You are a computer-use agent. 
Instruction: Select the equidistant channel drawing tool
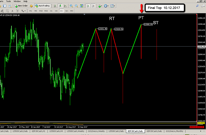click(x=2, y=11)
